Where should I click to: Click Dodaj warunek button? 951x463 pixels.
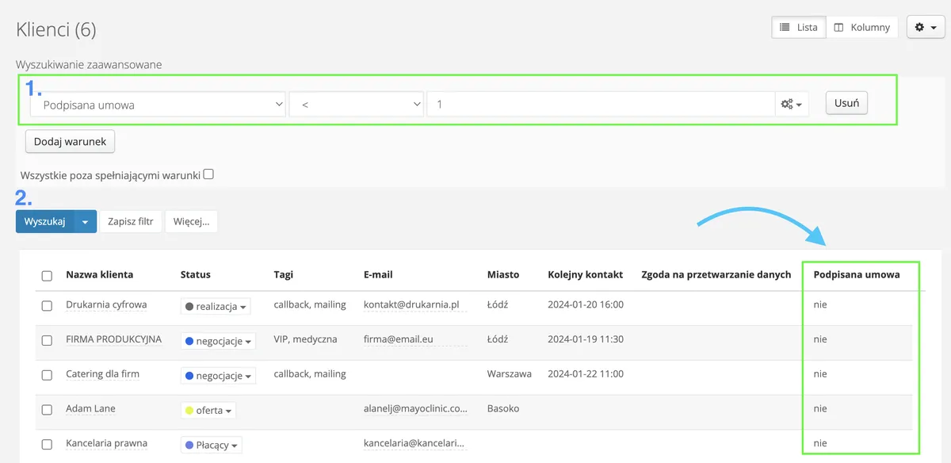tap(71, 141)
